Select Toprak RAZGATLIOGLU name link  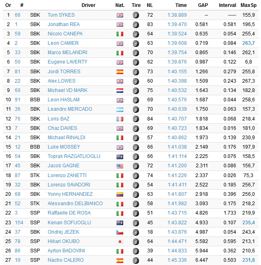[x=74, y=156]
